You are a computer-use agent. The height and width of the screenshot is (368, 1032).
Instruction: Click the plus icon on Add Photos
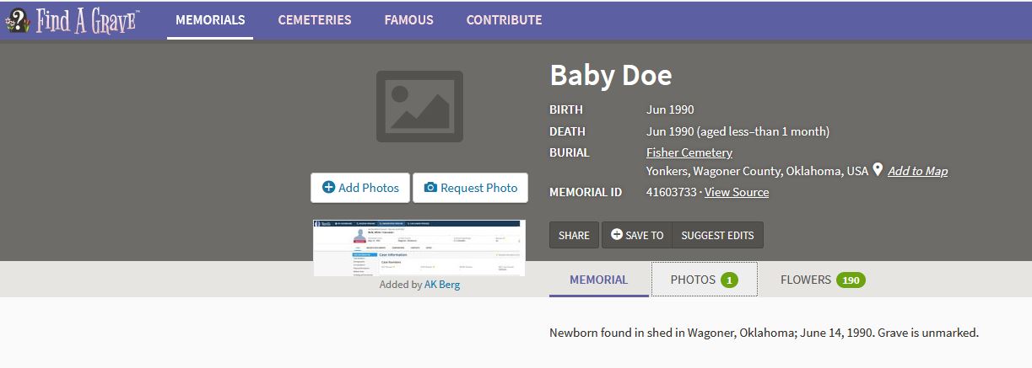329,188
